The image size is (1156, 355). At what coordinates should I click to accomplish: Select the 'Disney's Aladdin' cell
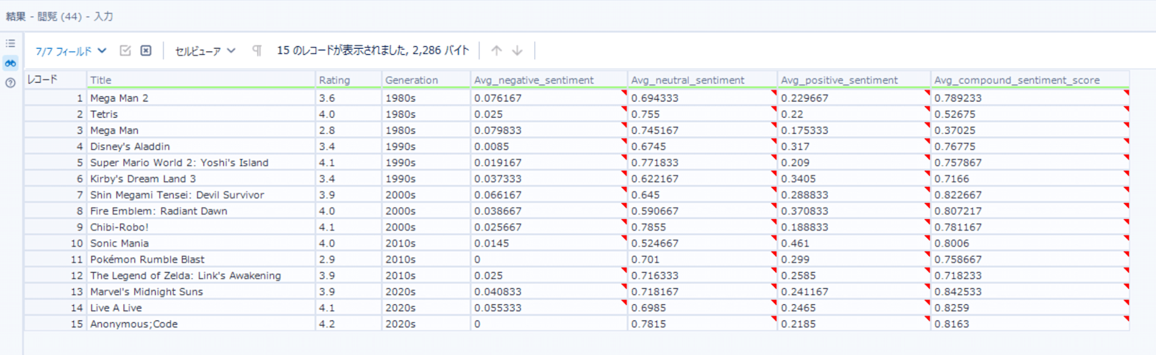201,147
